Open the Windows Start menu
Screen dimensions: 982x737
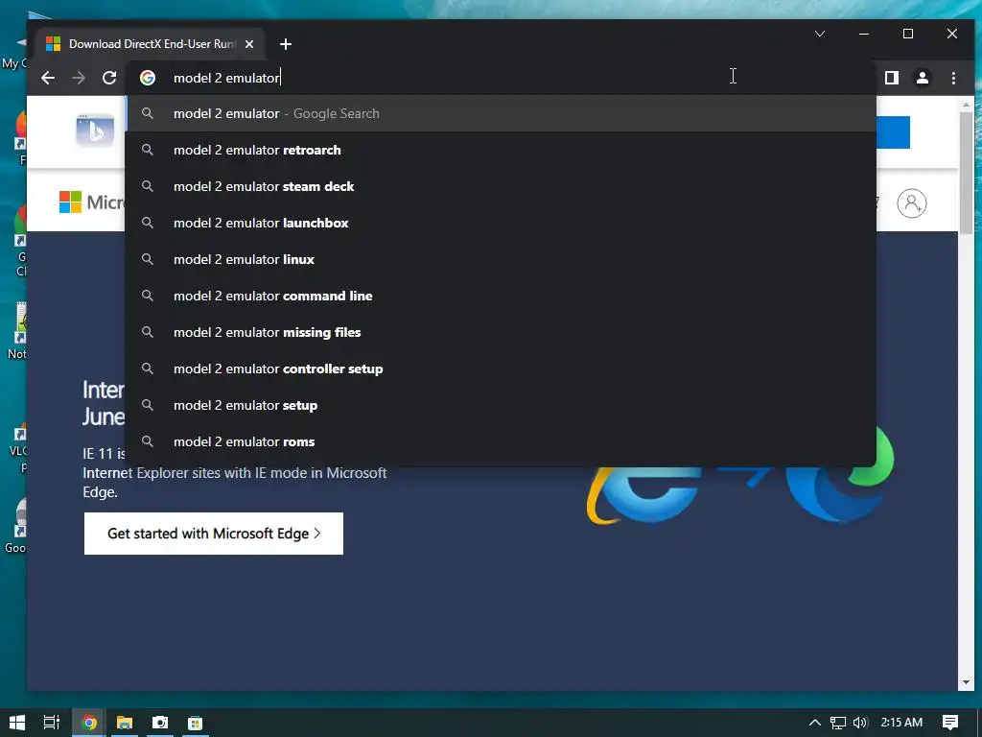tap(17, 723)
